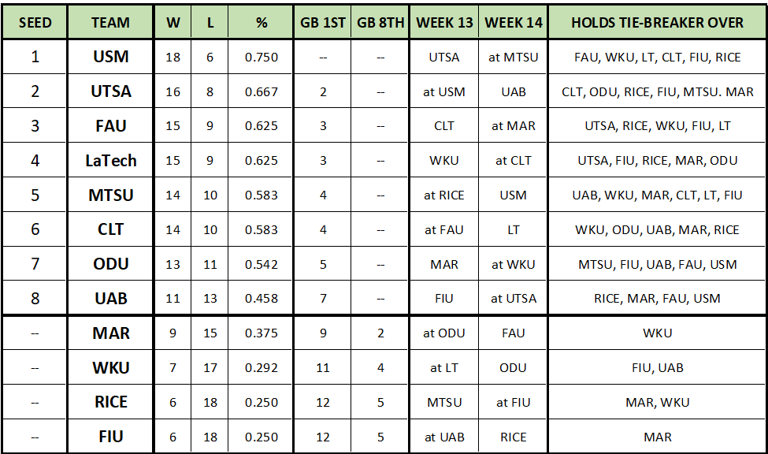Screen dimensions: 768x454
Task: Select USM in the TEAM column
Action: pyautogui.click(x=110, y=58)
